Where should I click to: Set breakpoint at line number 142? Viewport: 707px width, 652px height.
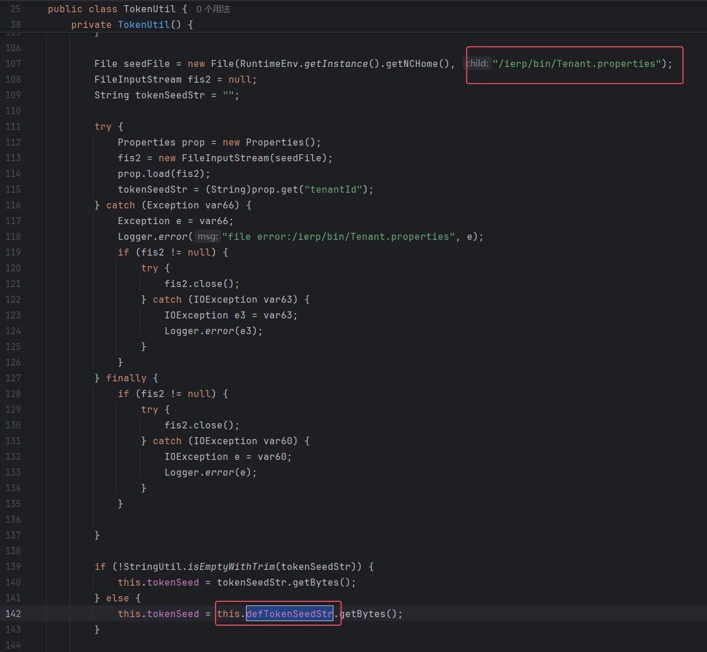pyautogui.click(x=13, y=614)
